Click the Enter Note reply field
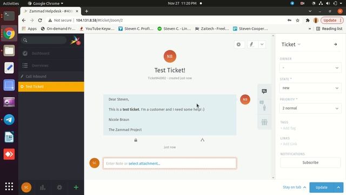346x195 pixels. [170, 164]
